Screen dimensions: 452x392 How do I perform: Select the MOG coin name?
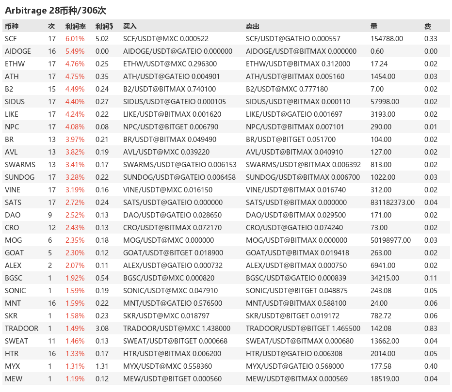click(x=13, y=240)
